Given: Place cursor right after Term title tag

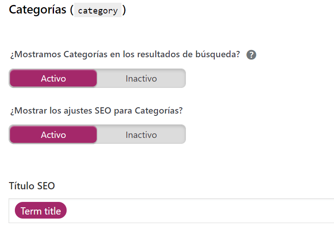Looking at the screenshot, I should (x=70, y=210).
